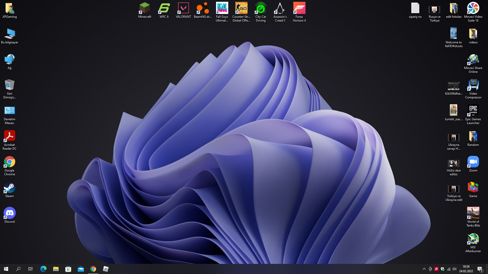This screenshot has width=488, height=274.
Task: Select Türkiye ve Ukrayna edit video
Action: tap(454, 193)
